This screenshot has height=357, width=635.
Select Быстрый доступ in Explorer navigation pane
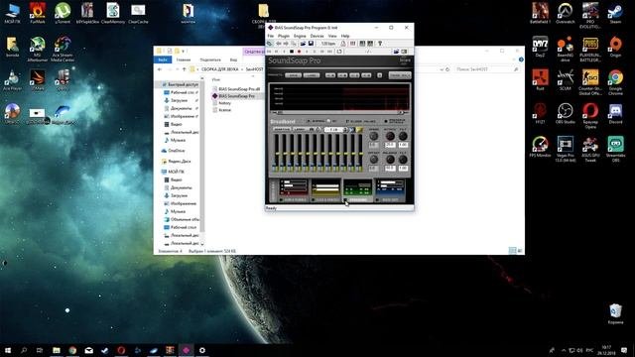pos(180,84)
